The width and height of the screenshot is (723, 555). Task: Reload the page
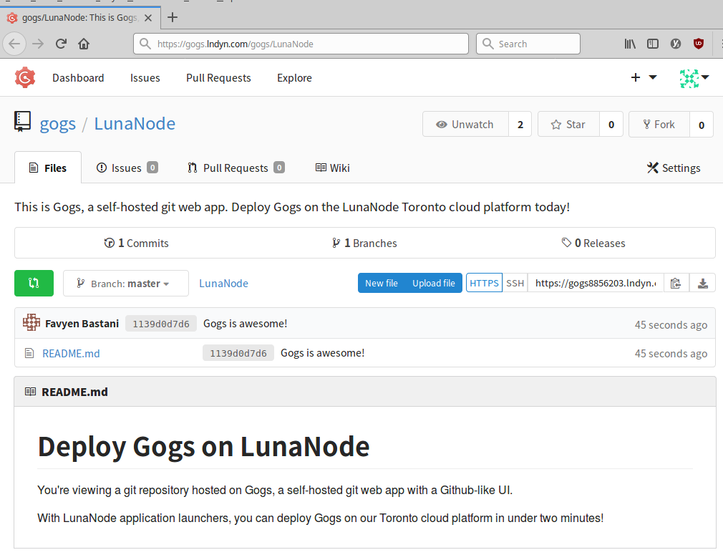61,44
